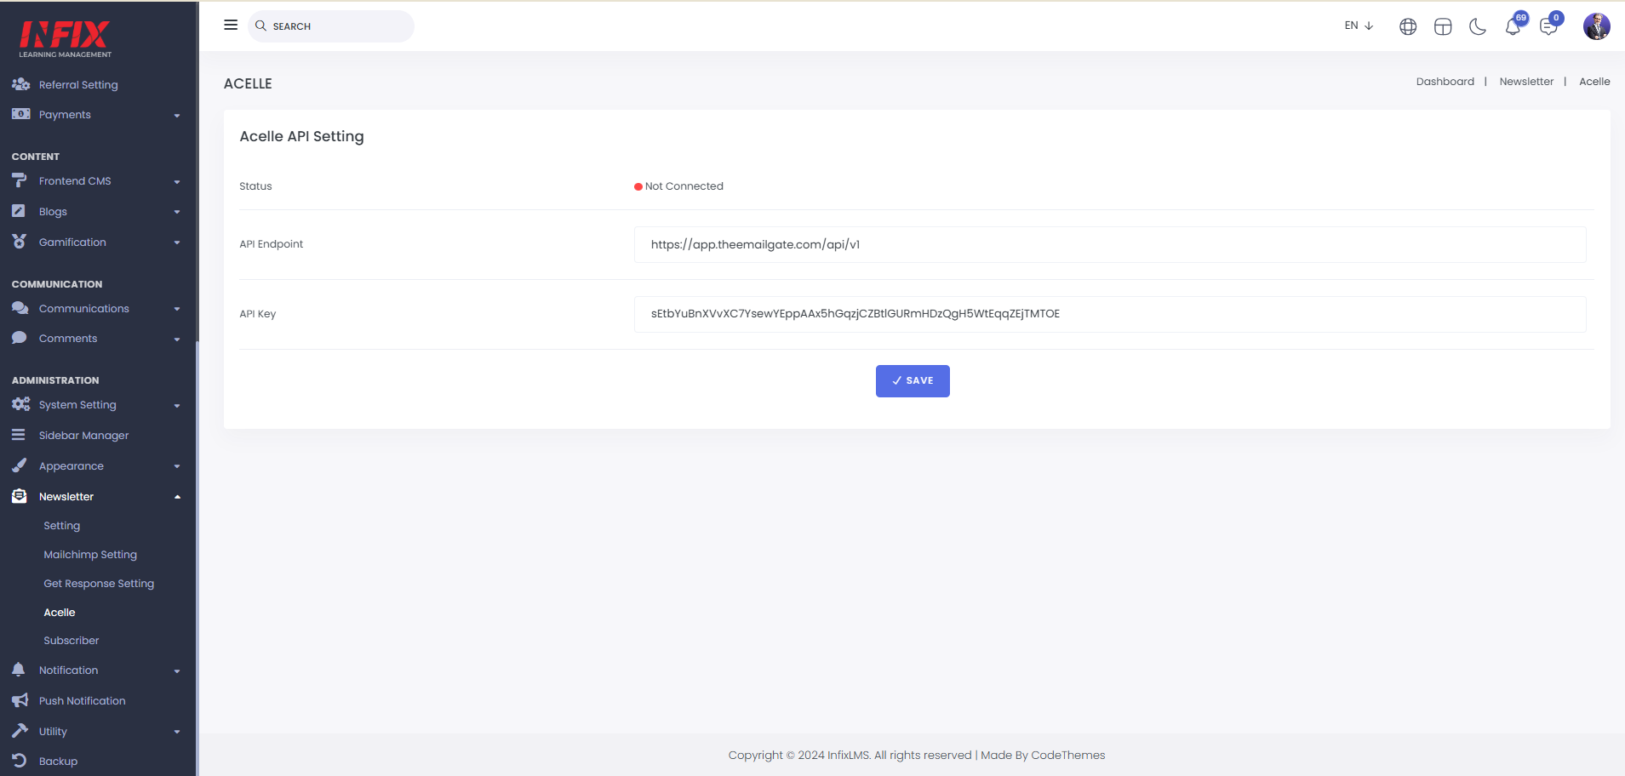
Task: Focus the top Search box
Action: pyautogui.click(x=331, y=26)
